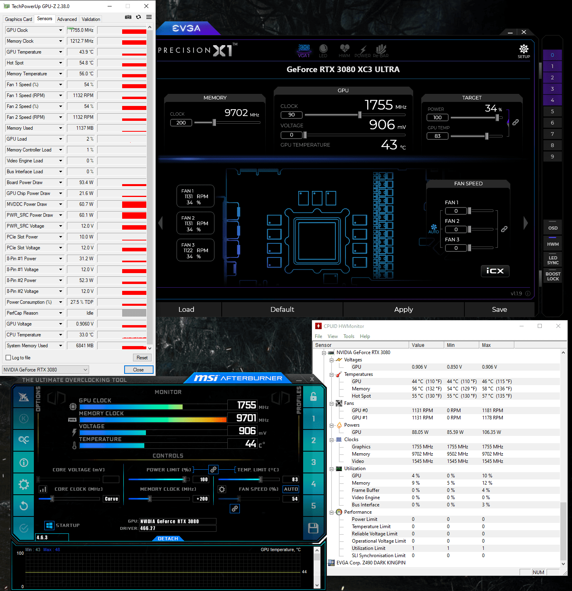Collapse the NVIDIA GeForce RTX 3080 tree node
This screenshot has height=591, width=572.
pyautogui.click(x=324, y=353)
